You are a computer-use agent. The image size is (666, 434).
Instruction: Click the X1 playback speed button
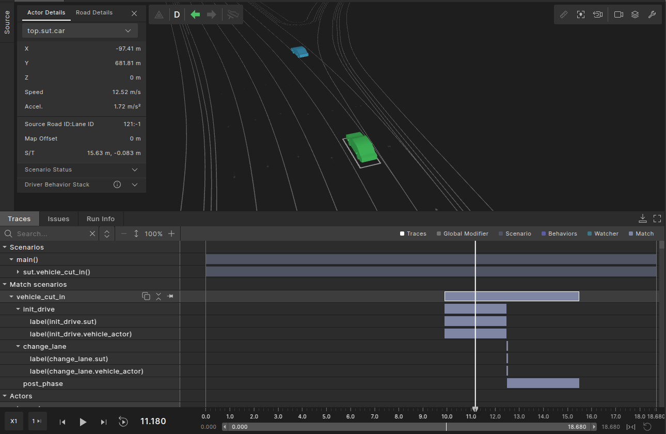pos(14,421)
